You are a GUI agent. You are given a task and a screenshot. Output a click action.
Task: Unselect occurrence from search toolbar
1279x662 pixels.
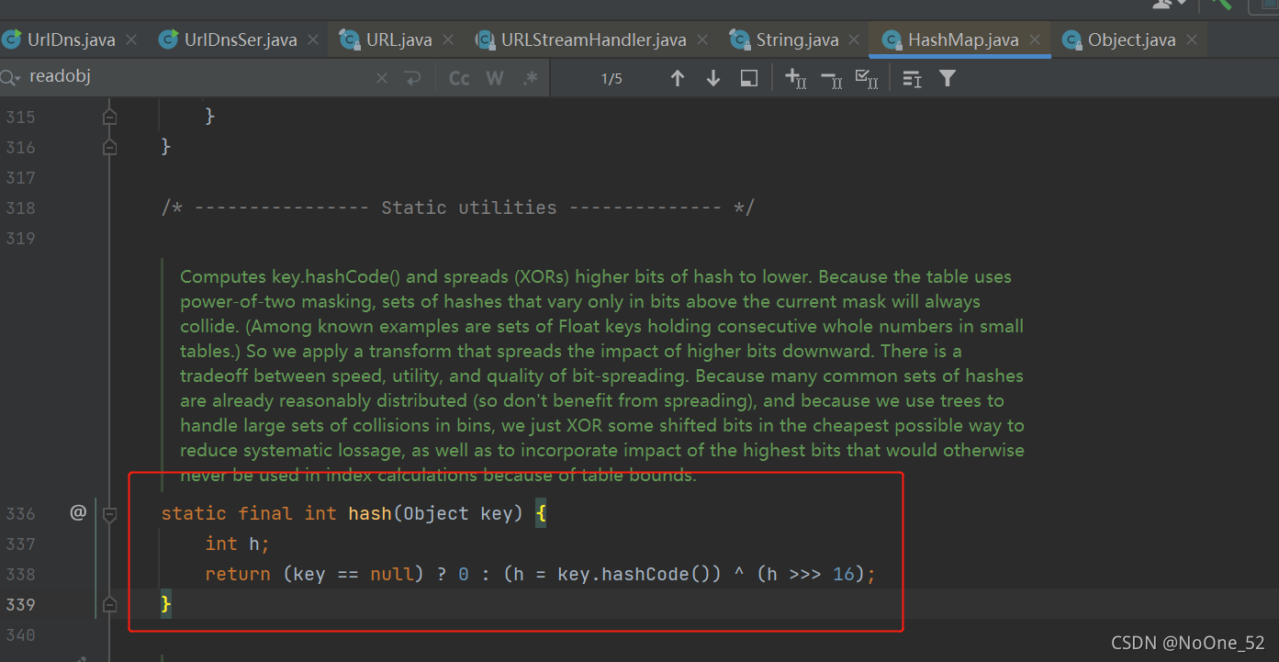coord(831,79)
